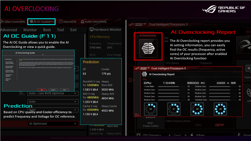Switch to the Advanced BIOS tab
251x141 pixels.
pos(9,30)
